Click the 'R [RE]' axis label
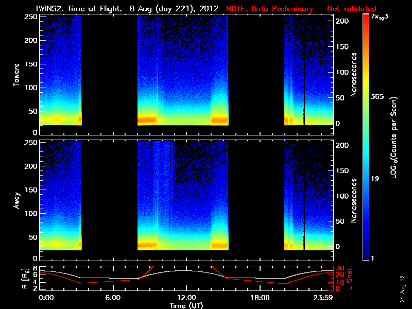This screenshot has height=309, width=412. 25,279
